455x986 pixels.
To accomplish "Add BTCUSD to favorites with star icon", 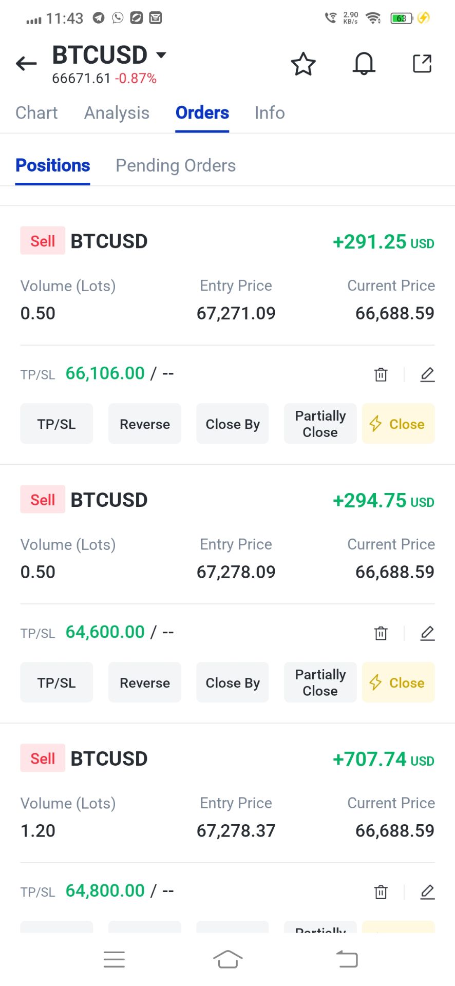I will point(303,64).
